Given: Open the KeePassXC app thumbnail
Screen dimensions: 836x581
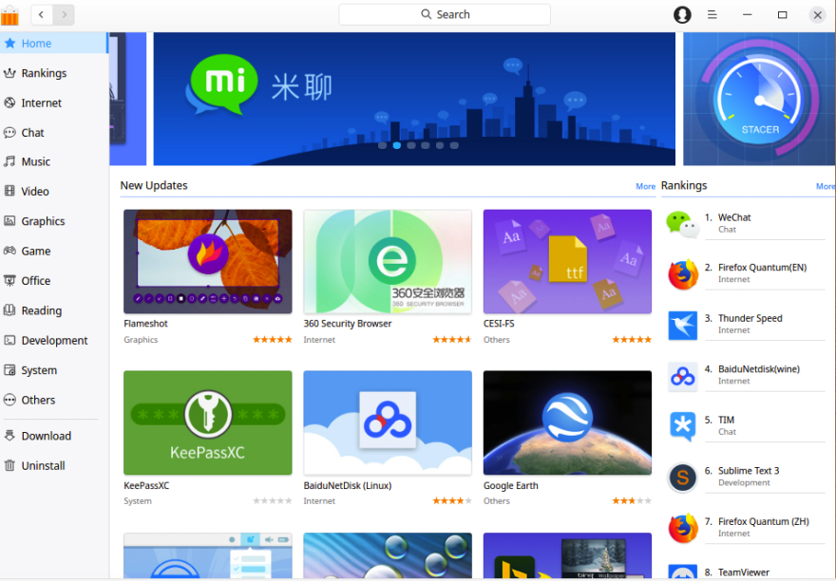Looking at the screenshot, I should click(x=208, y=422).
